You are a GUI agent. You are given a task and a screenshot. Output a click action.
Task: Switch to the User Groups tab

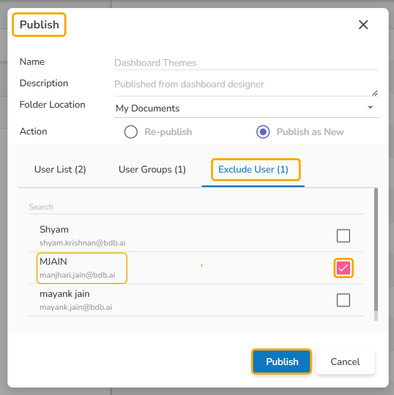pos(152,169)
